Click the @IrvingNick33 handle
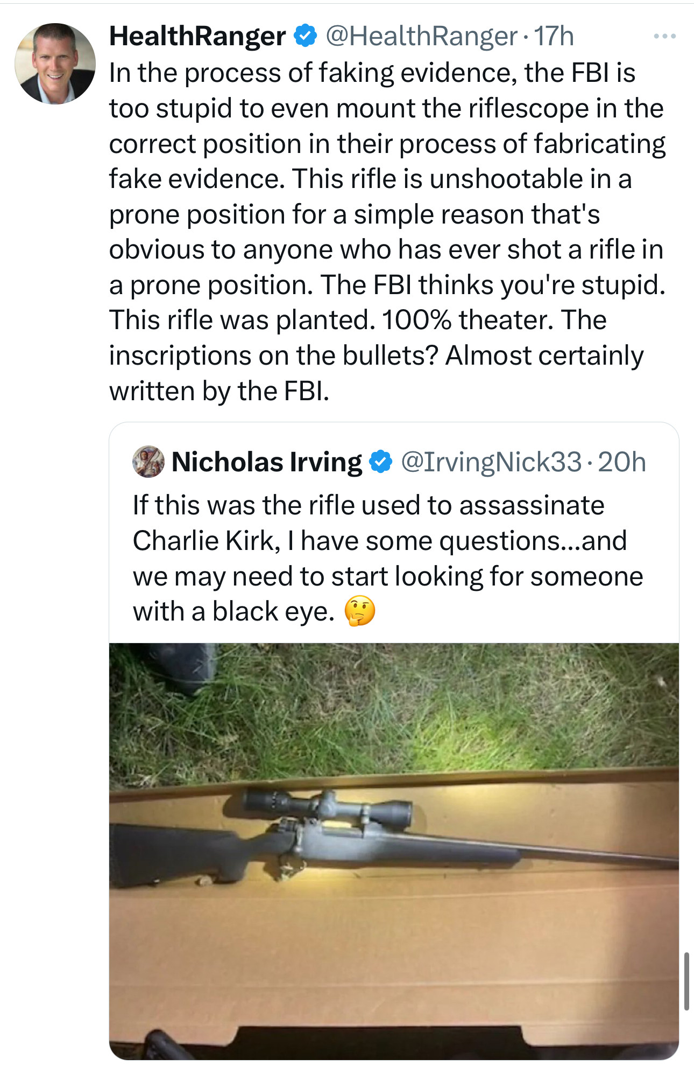The width and height of the screenshot is (694, 1073). [x=491, y=462]
